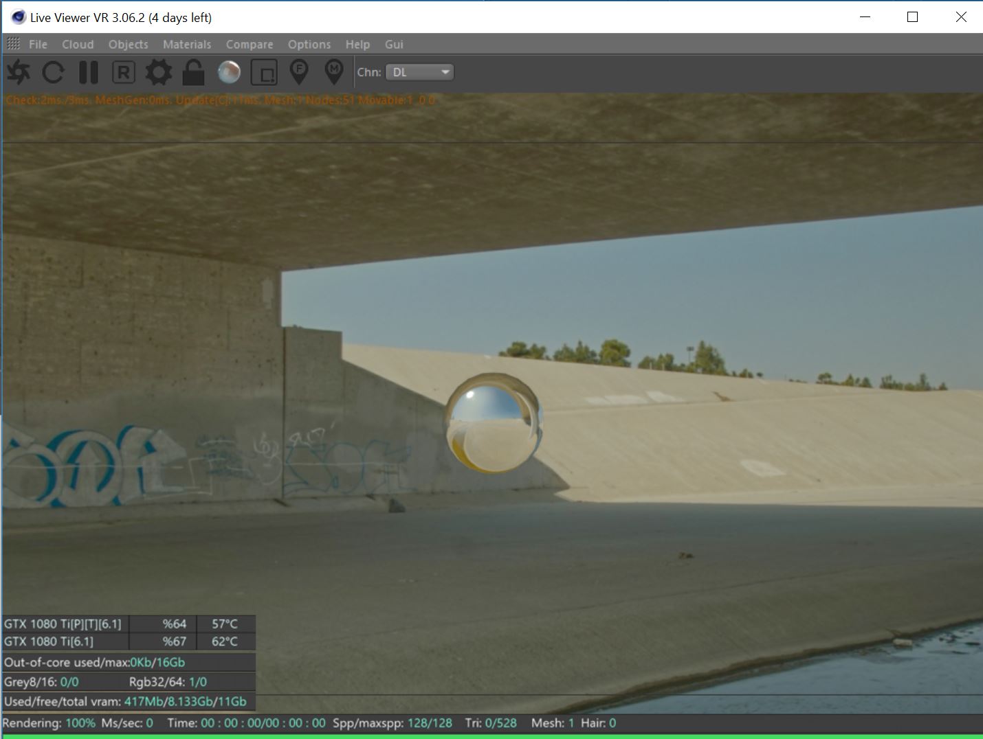
Task: Restart the render with the circular arrow icon
Action: pyautogui.click(x=53, y=72)
